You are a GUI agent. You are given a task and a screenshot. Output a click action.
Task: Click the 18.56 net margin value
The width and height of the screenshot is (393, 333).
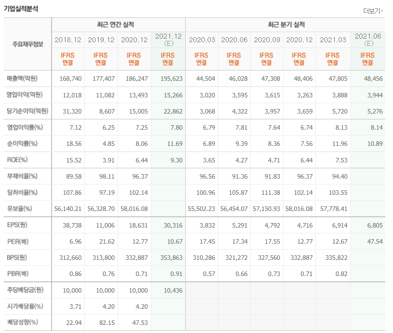tap(74, 144)
